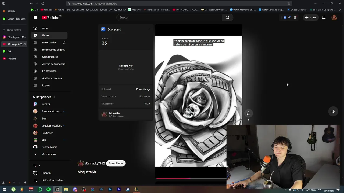Go back with browser back arrow

pos(31,3)
